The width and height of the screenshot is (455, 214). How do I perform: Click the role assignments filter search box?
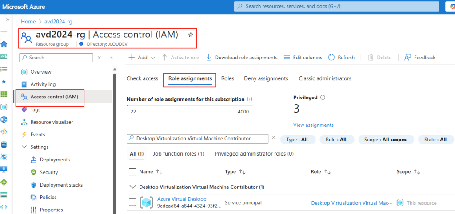(197, 139)
